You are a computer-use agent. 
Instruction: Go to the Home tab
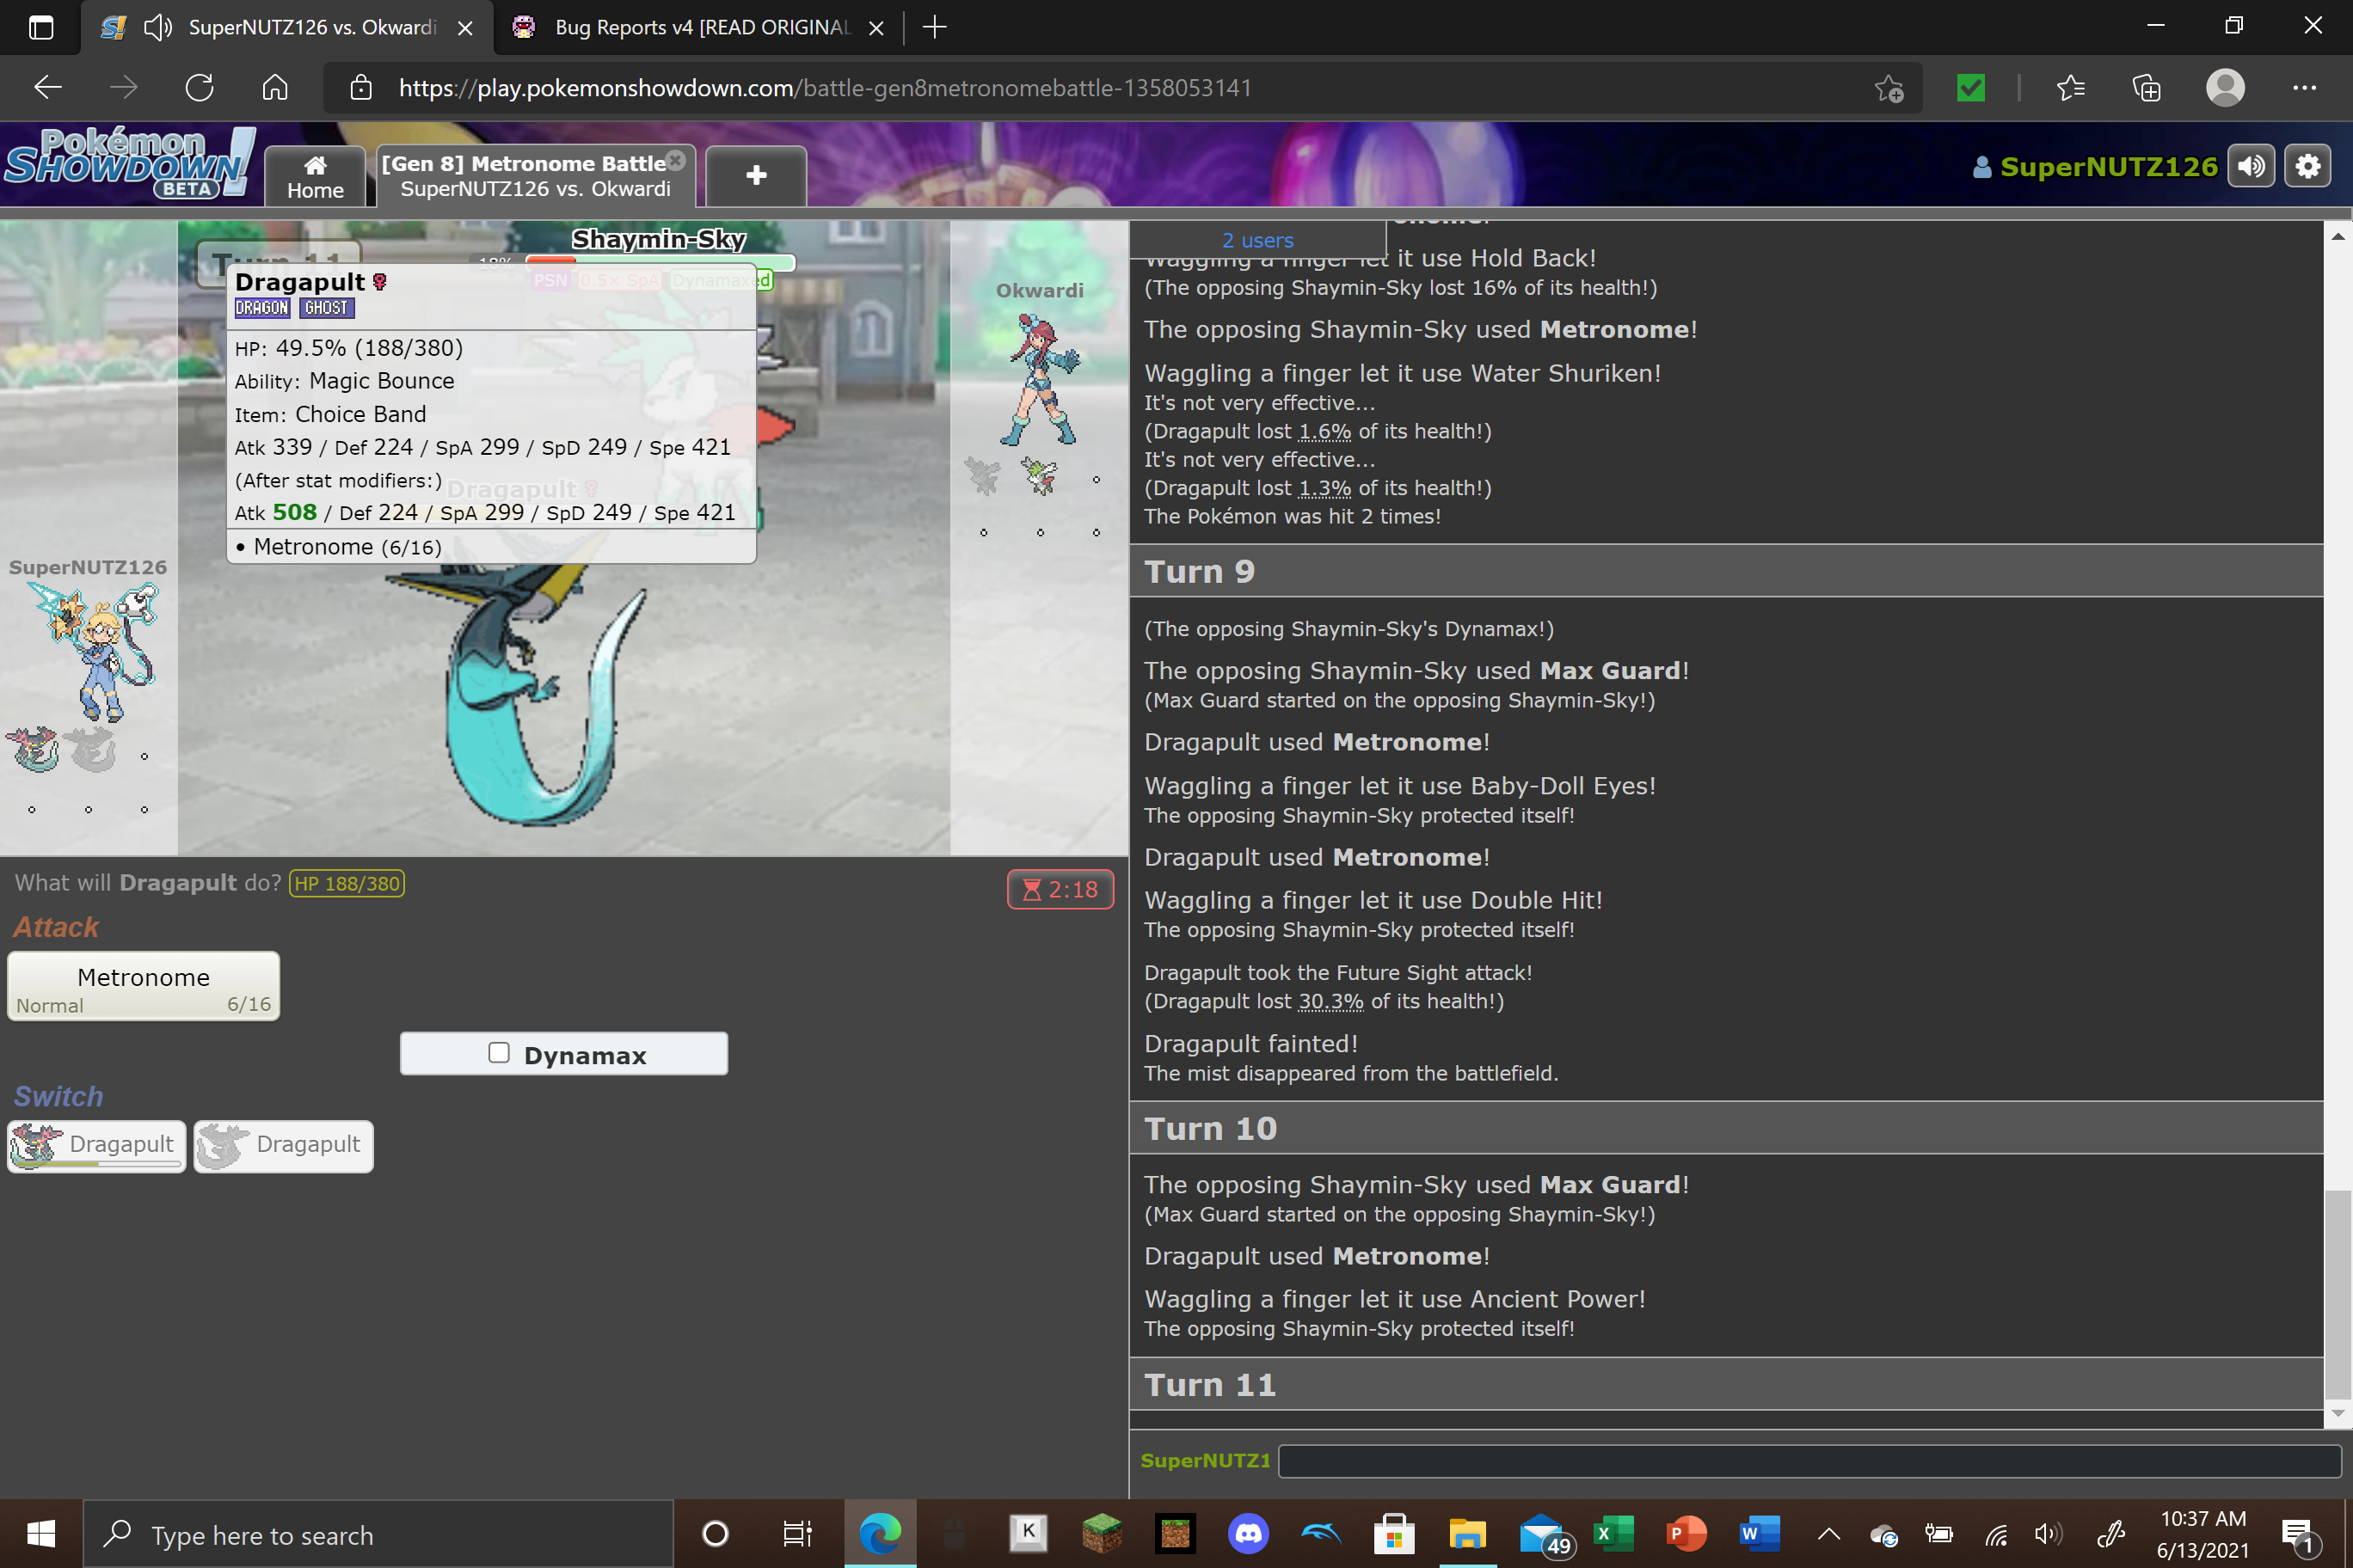click(x=315, y=177)
